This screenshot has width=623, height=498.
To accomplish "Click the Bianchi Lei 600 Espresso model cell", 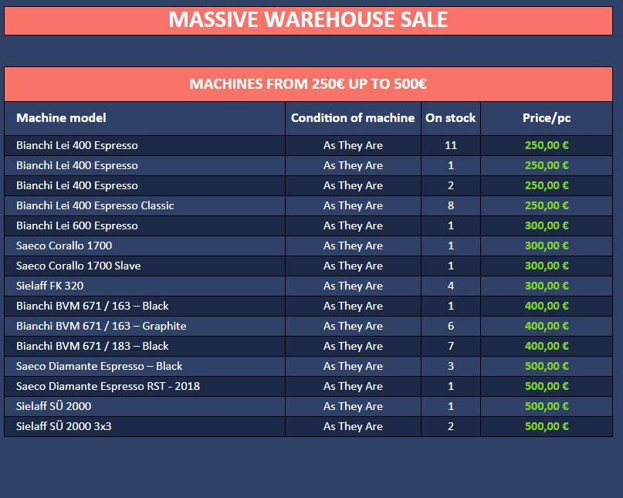I will click(77, 225).
